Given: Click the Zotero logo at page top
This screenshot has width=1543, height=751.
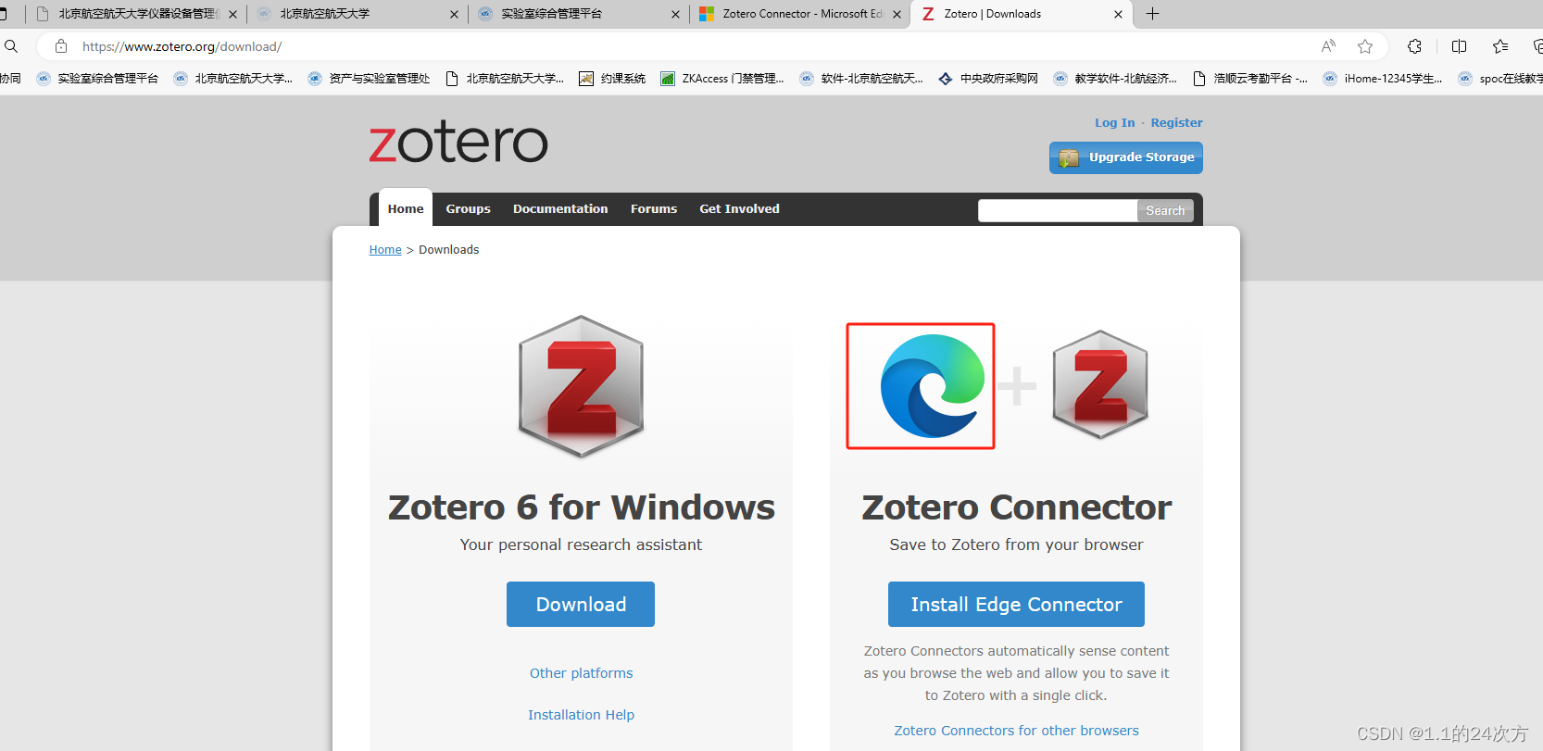Looking at the screenshot, I should 458,143.
